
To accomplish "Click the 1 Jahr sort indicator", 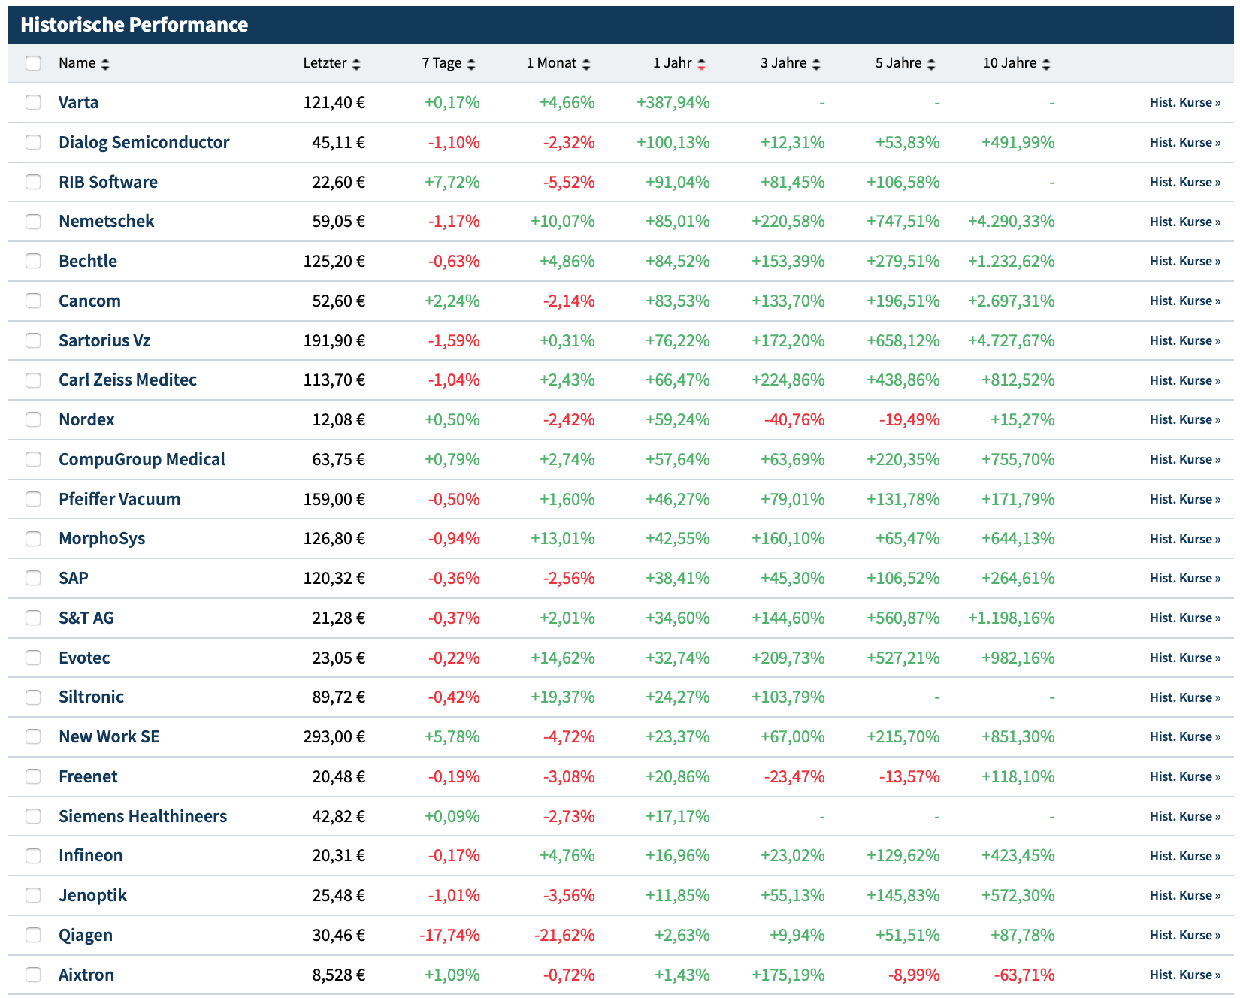I will 701,65.
